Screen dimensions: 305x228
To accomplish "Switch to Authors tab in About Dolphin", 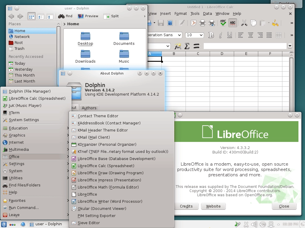I will 89,108.
